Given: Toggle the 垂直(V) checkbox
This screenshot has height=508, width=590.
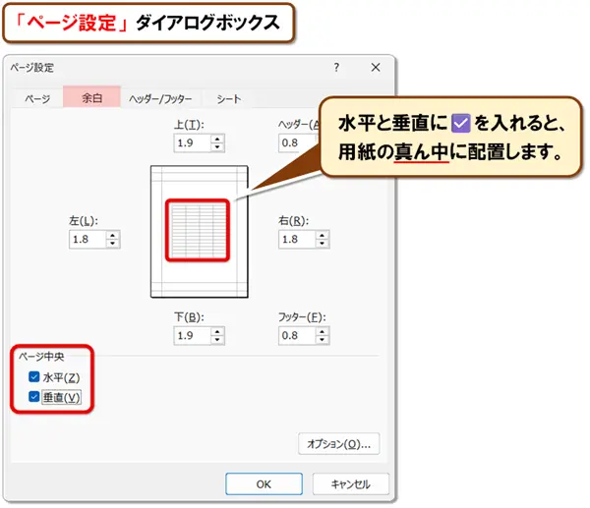Looking at the screenshot, I should (x=33, y=397).
